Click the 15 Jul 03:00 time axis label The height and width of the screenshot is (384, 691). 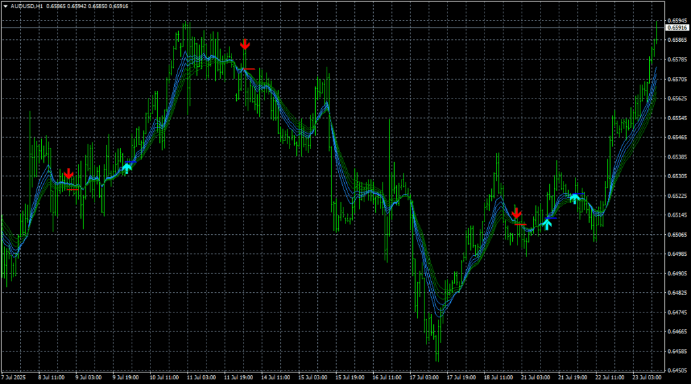pos(312,378)
